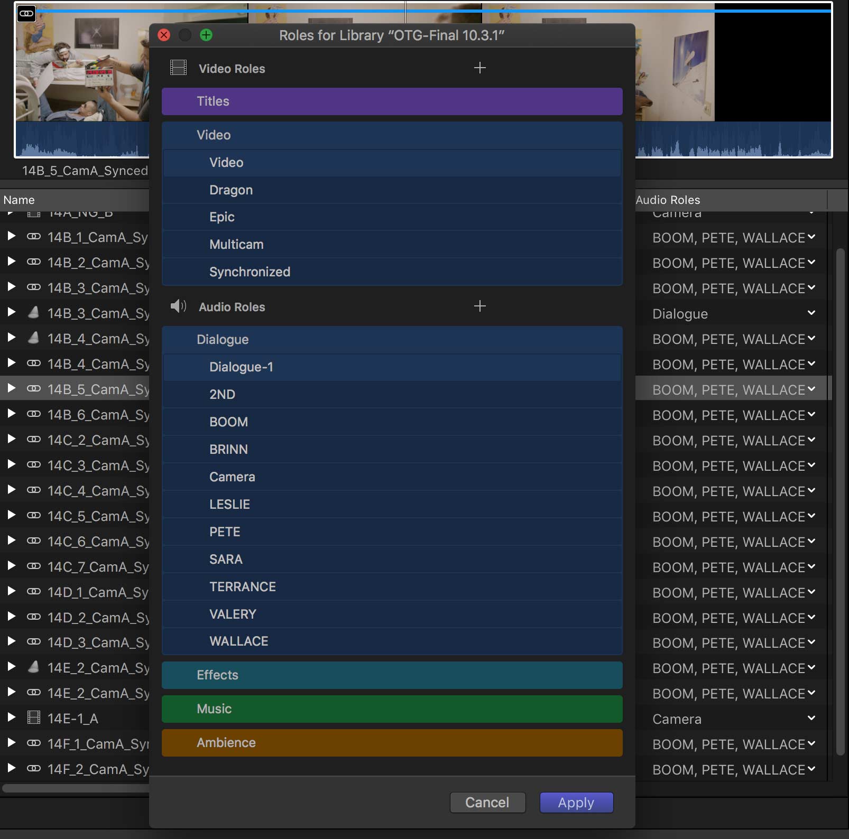Click the synced clip icon for 14D_3_CamA_Sy
Screen dimensions: 849x839
[x=34, y=642]
